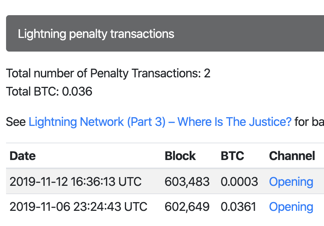The height and width of the screenshot is (226, 324).
Task: Select the BTC column header
Action: [232, 156]
